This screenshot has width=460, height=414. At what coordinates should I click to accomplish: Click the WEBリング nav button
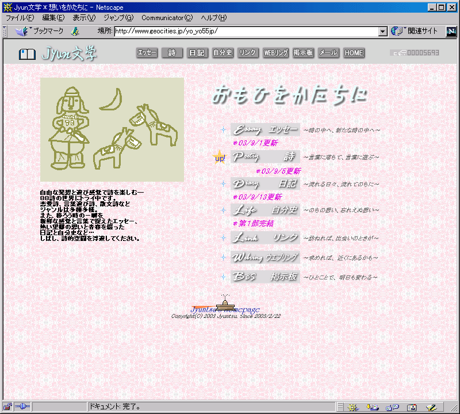pyautogui.click(x=275, y=53)
